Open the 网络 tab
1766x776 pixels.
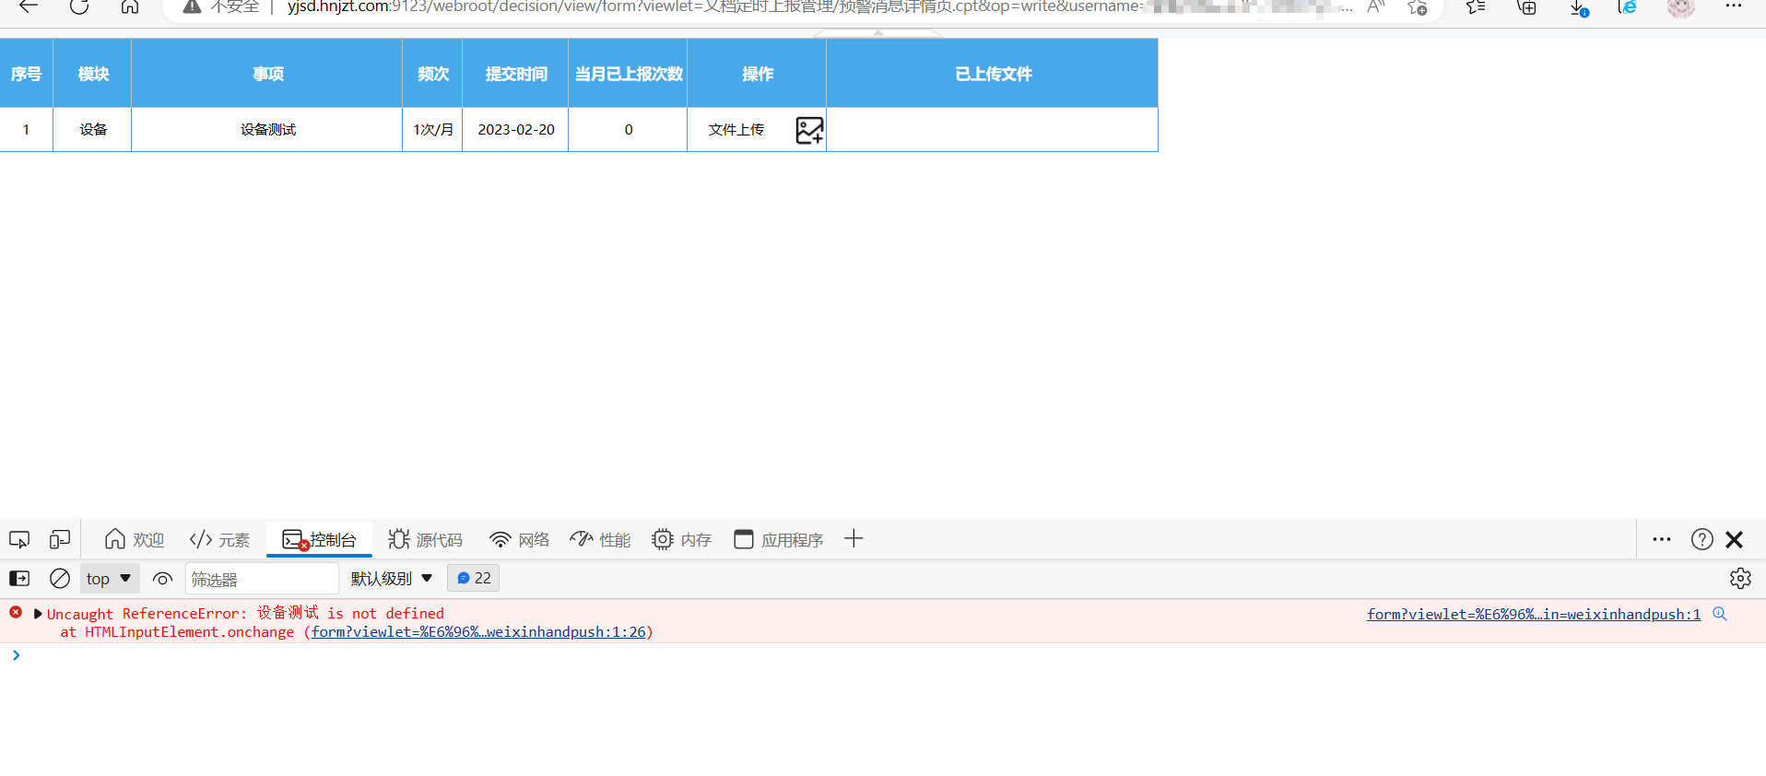tap(520, 539)
